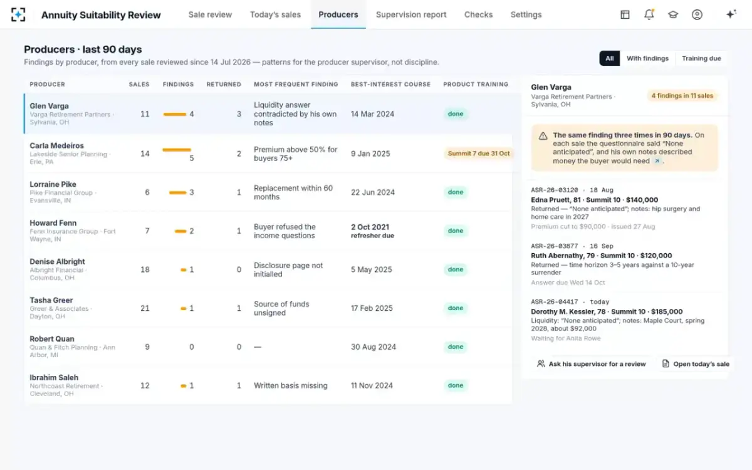Select the Carla Medeiros producer row
The height and width of the screenshot is (470, 752).
coord(268,154)
